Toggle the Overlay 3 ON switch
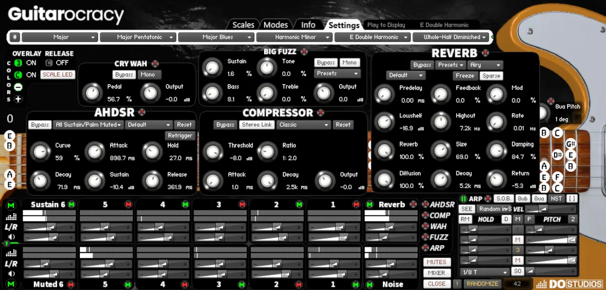 pyautogui.click(x=18, y=63)
